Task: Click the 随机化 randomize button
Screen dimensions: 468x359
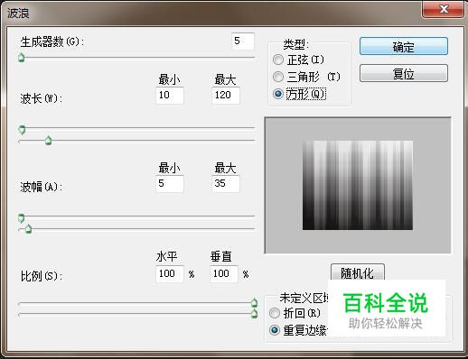Action: [358, 272]
